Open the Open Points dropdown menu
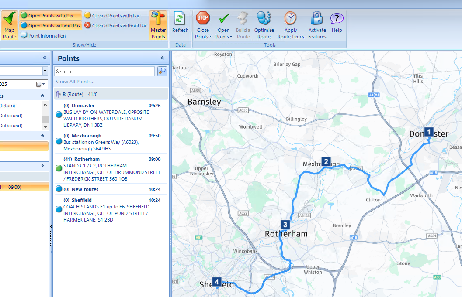This screenshot has height=297, width=462. pos(223,37)
